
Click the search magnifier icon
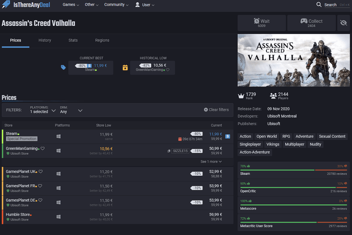tap(319, 5)
